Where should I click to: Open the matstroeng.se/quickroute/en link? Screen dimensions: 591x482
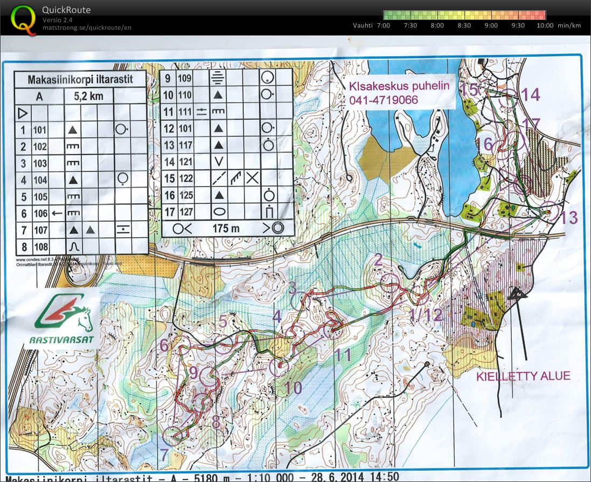tap(87, 27)
